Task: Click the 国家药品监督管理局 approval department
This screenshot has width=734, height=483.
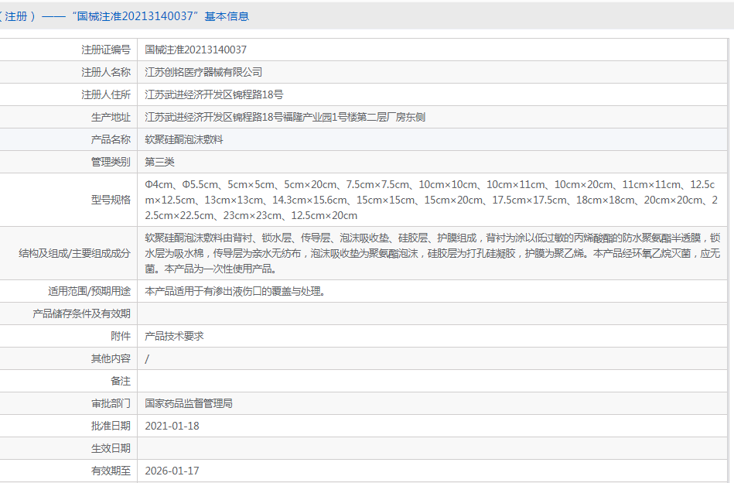Action: 189,404
